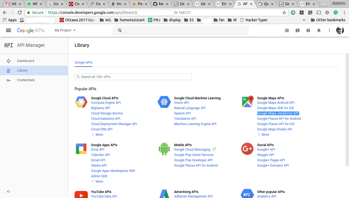Viewport: 349px width, 198px height.
Task: Select Dashboard in the sidebar
Action: pyautogui.click(x=34, y=61)
